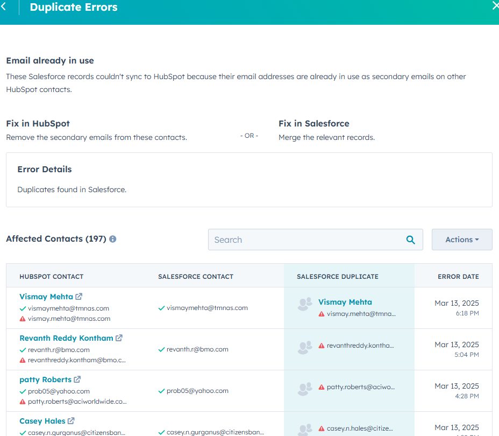
Task: Click error date Mar 13, 2025 5:04 PM
Action: 457,349
